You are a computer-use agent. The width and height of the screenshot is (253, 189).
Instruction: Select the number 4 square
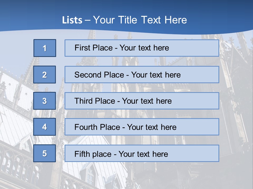[45, 127]
